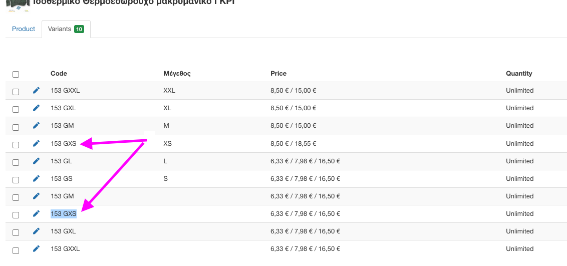567x266 pixels.
Task: Open the Variants tab
Action: click(60, 29)
